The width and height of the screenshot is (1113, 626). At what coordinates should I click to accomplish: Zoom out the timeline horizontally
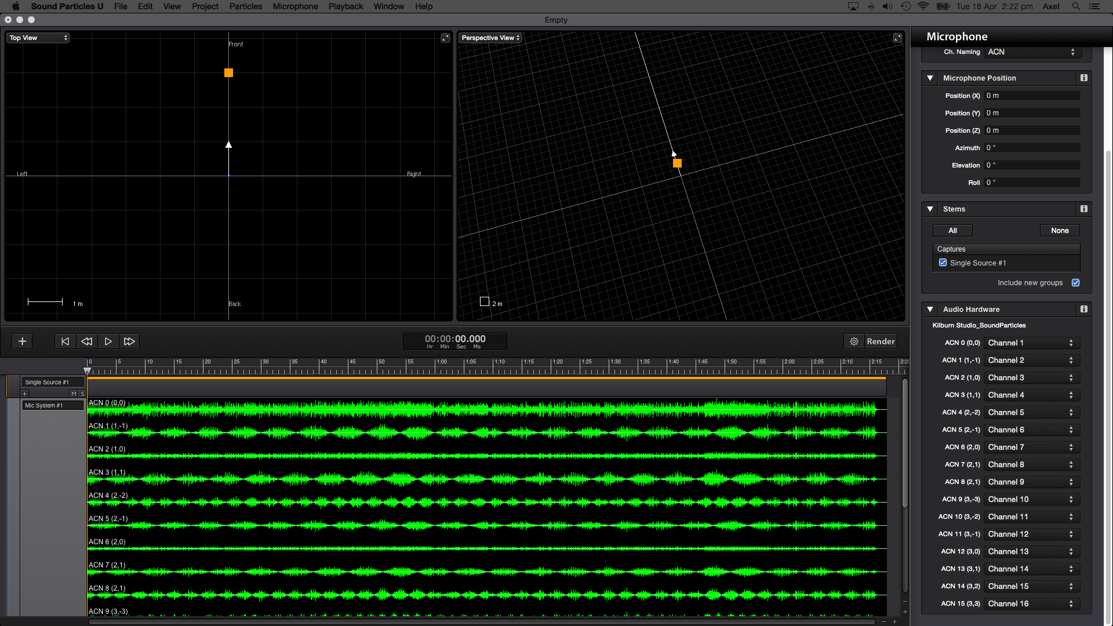tap(883, 621)
